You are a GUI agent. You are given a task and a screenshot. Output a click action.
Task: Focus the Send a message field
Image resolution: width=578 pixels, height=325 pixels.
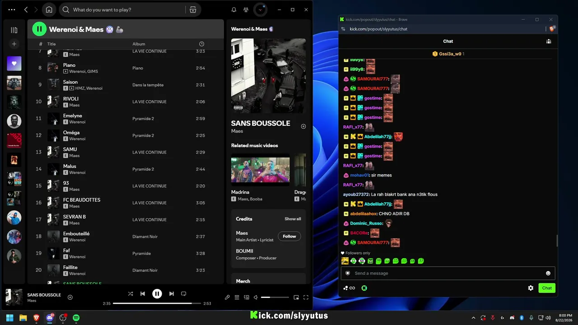pos(447,273)
